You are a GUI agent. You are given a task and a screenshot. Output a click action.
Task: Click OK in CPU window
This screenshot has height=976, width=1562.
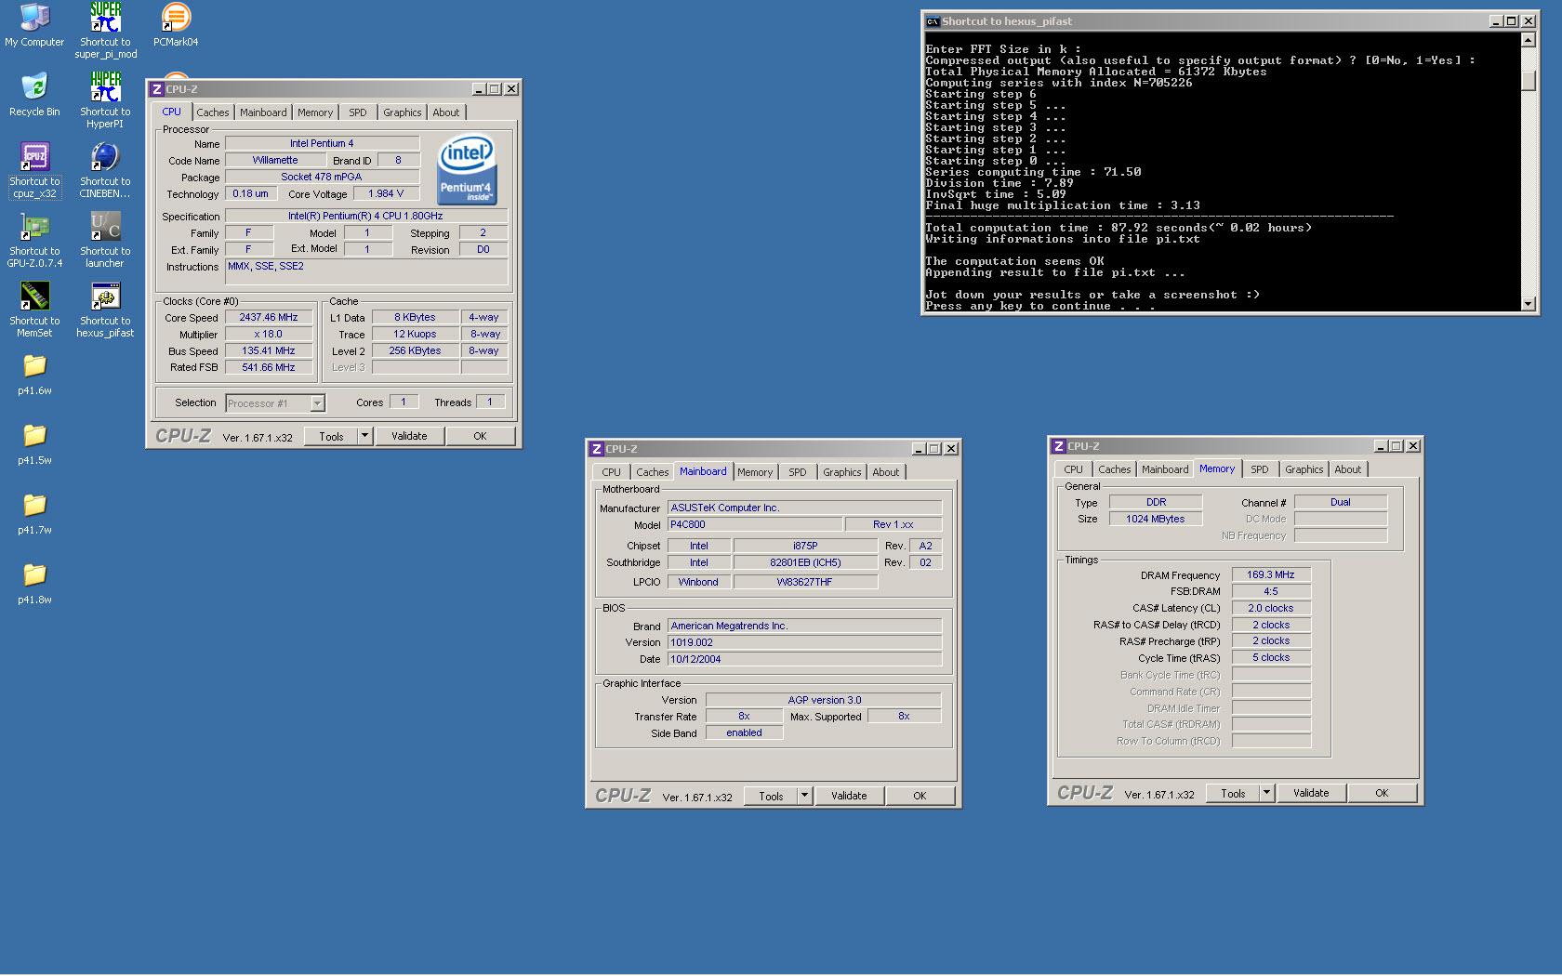point(480,436)
